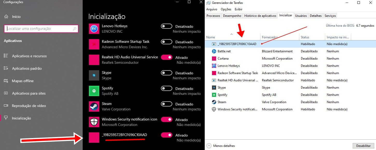Image resolution: width=376 pixels, height=150 pixels.
Task: Click the Skype app icon in Settings list
Action: (94, 75)
